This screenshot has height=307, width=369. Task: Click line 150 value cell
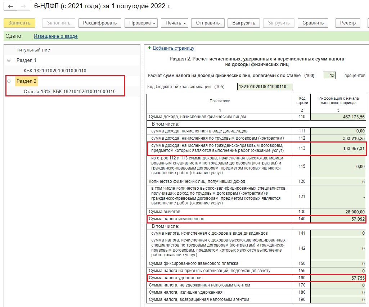pyautogui.click(x=338, y=263)
